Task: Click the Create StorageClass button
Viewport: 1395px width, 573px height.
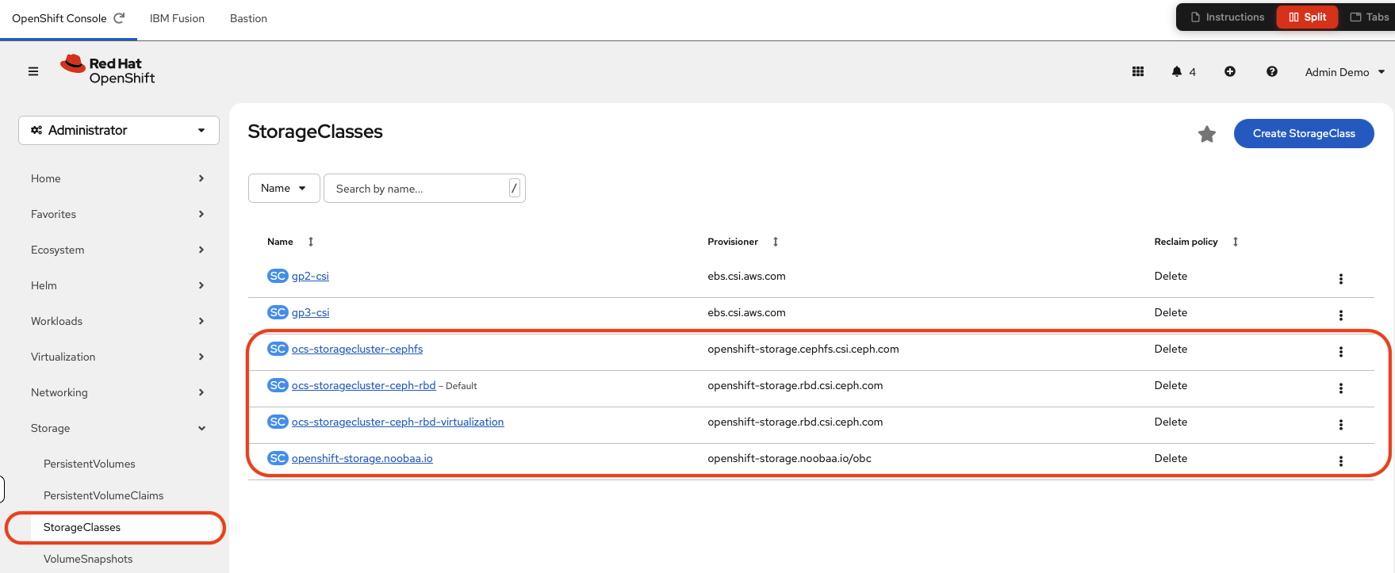Action: (x=1303, y=133)
